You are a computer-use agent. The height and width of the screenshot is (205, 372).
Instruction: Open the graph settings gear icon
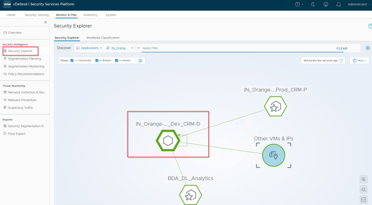367,48
